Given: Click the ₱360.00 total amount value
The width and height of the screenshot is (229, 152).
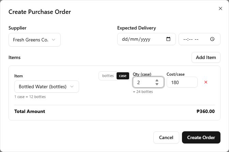Looking at the screenshot, I should click(205, 111).
